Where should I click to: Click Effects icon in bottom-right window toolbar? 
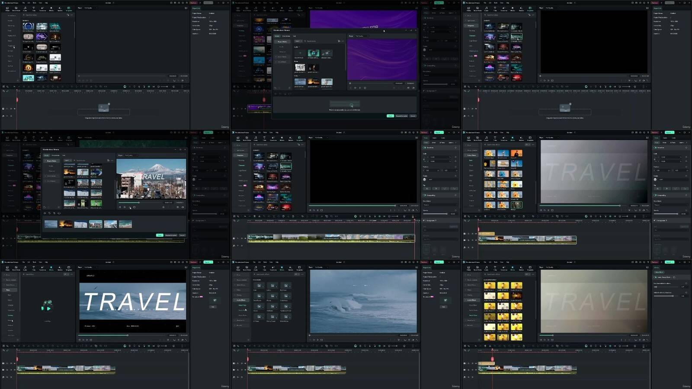point(513,268)
